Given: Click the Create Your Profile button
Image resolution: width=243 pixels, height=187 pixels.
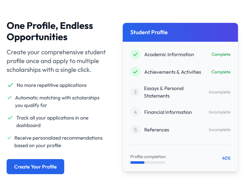Looking at the screenshot, I should [35, 167].
